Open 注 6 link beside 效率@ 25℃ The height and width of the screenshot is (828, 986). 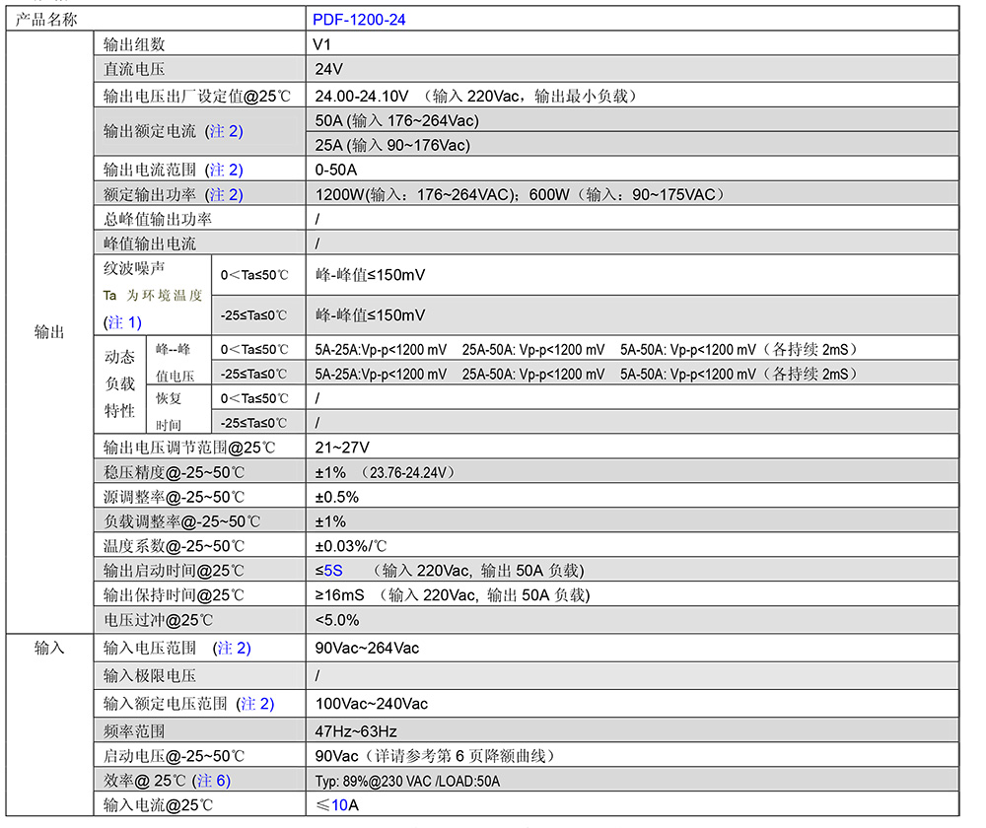pos(212,780)
